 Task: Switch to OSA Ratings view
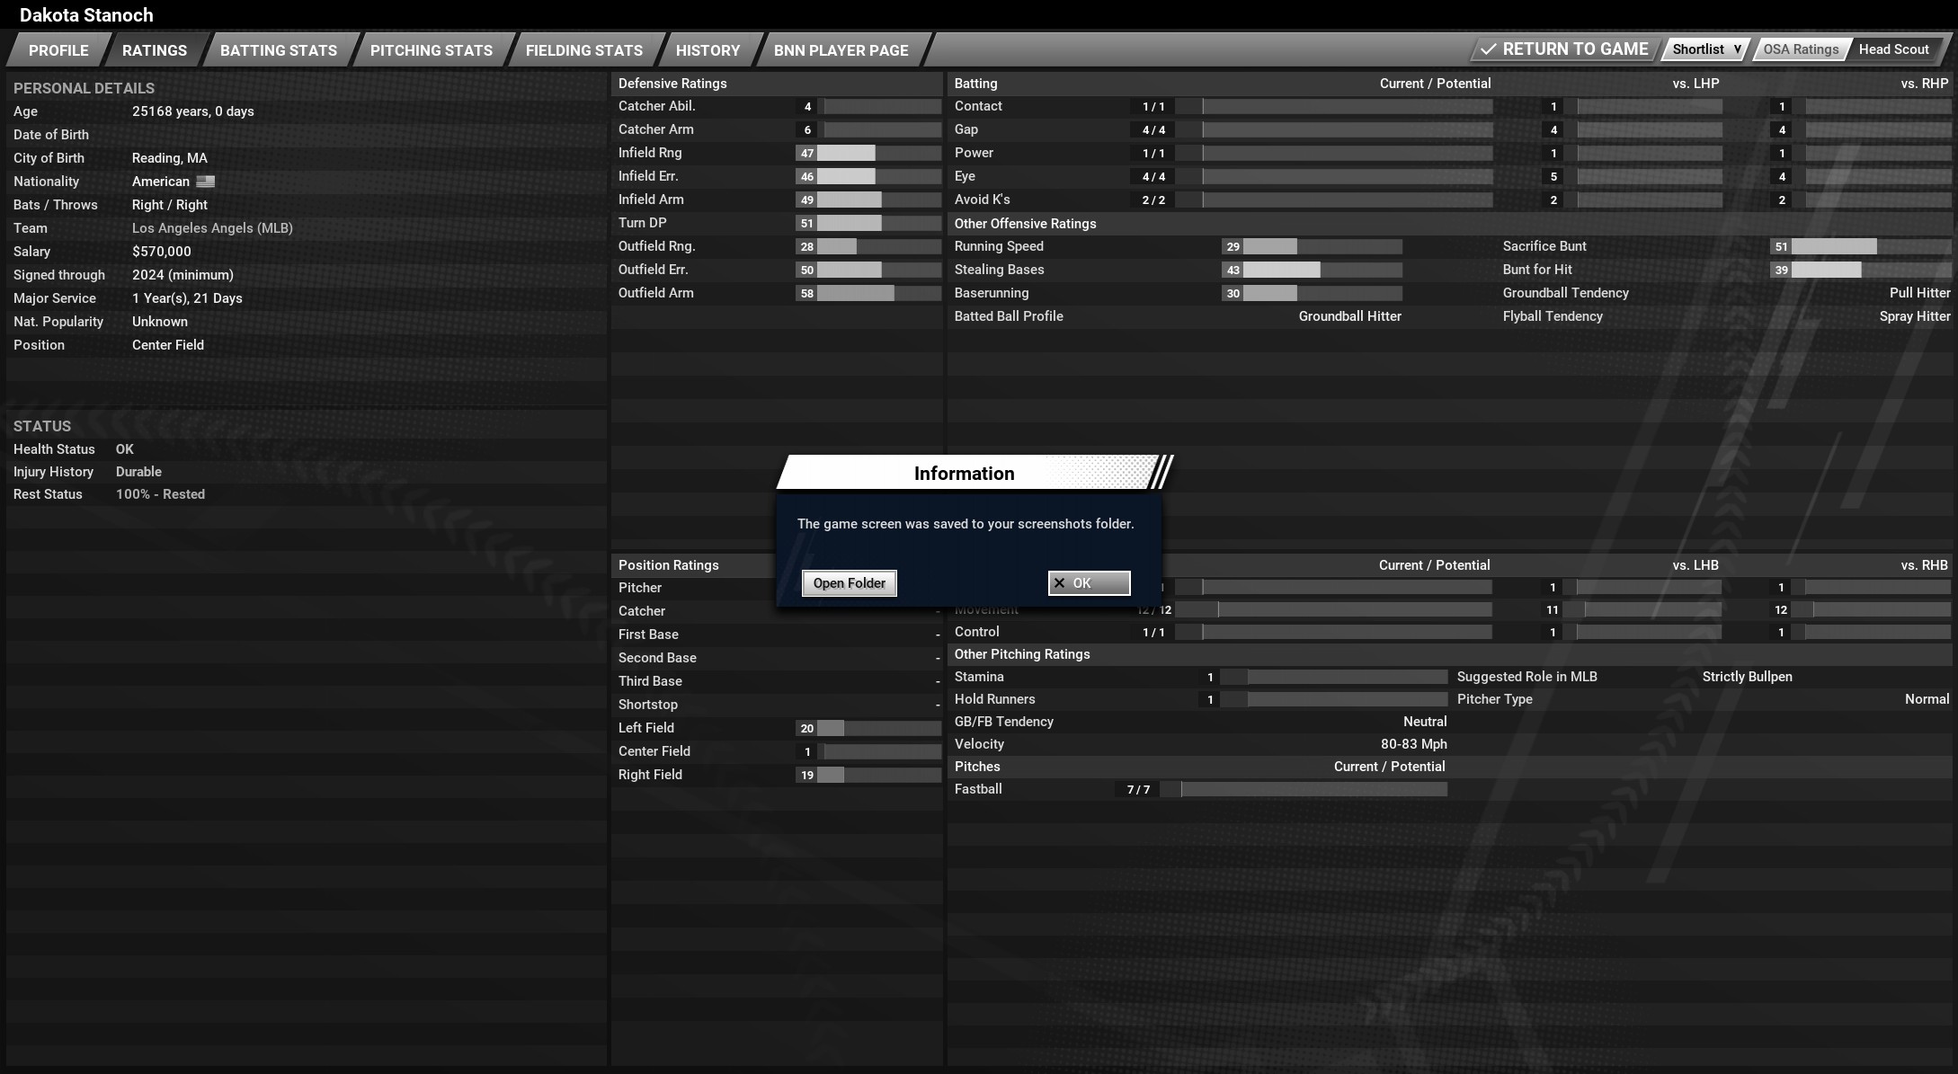[x=1800, y=49]
